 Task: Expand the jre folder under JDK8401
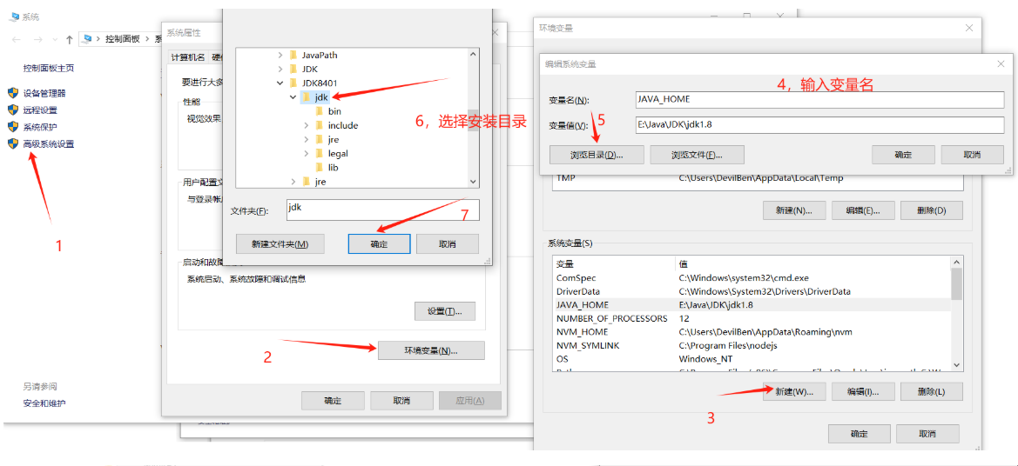pyautogui.click(x=293, y=182)
